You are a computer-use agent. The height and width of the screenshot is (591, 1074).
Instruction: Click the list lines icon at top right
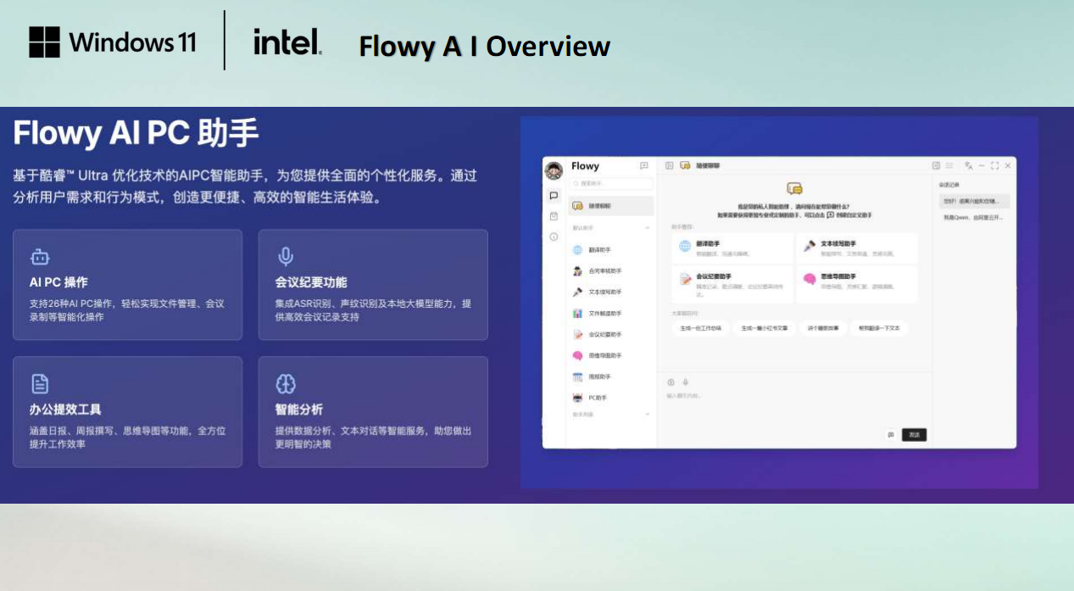pyautogui.click(x=949, y=166)
